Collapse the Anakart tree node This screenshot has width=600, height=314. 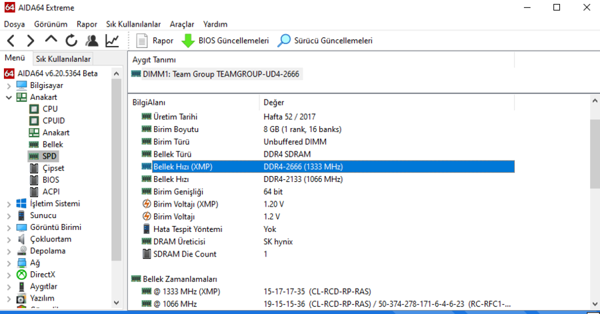coord(8,97)
